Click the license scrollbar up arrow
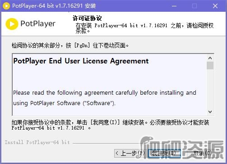Image resolution: width=227 pixels, height=164 pixels. pos(210,58)
